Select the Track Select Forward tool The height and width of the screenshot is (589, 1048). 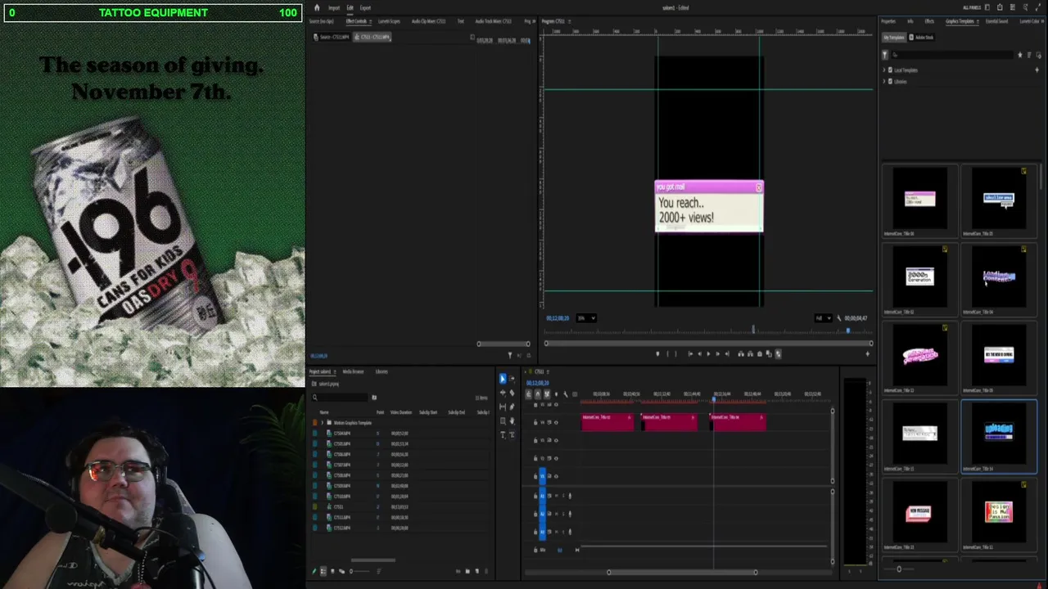(512, 379)
